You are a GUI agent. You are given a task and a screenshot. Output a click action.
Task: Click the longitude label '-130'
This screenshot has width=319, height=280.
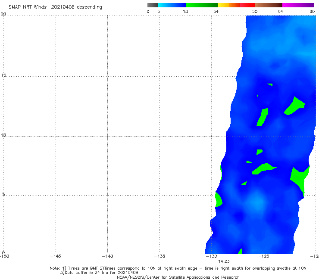pos(212,256)
